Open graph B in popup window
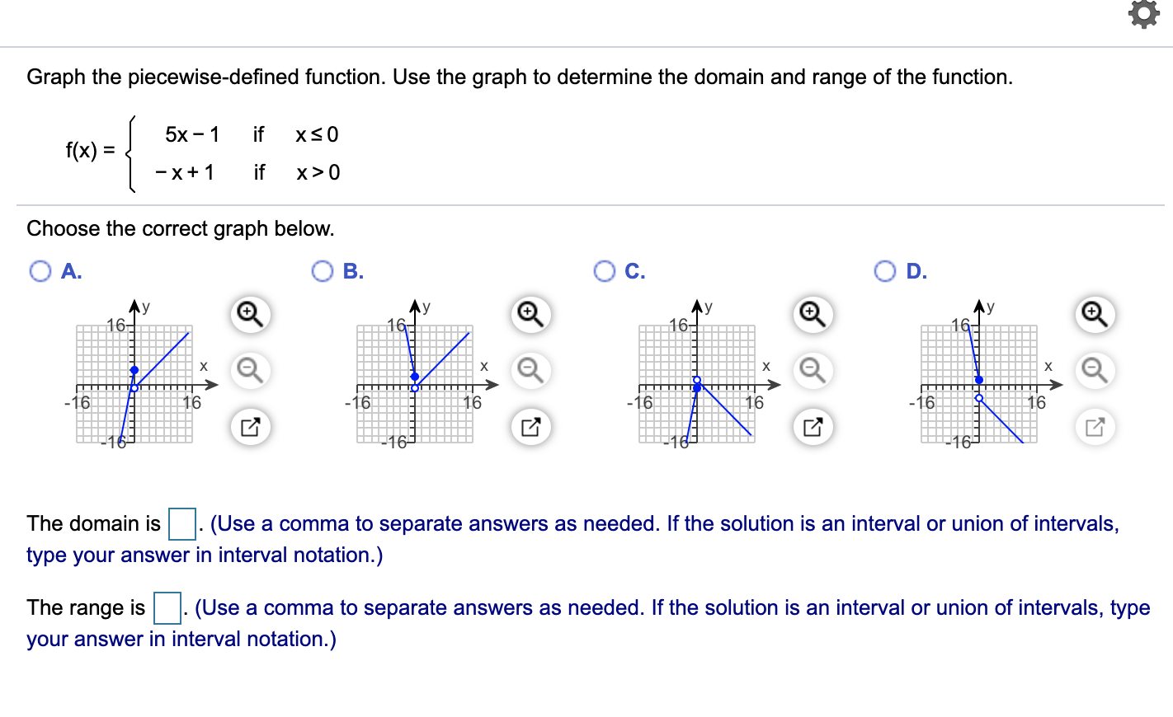The height and width of the screenshot is (717, 1173). tap(530, 426)
